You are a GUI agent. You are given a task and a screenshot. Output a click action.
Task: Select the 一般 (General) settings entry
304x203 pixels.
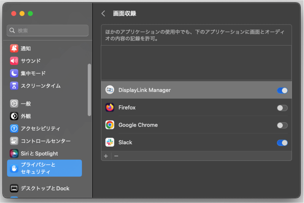pos(14,104)
